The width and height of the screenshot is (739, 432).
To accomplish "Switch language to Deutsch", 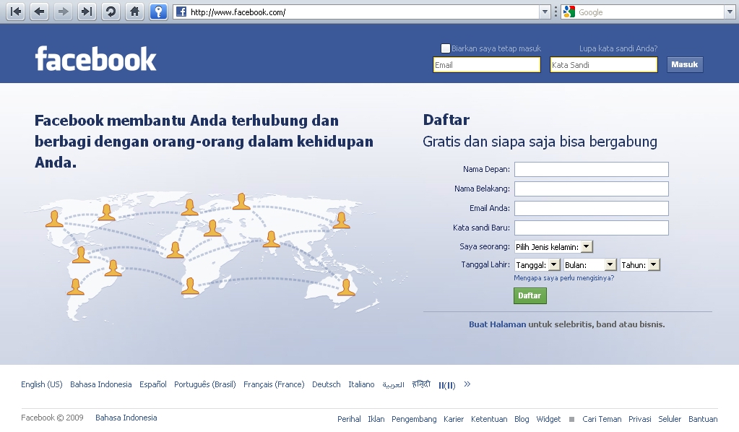I will coord(326,384).
